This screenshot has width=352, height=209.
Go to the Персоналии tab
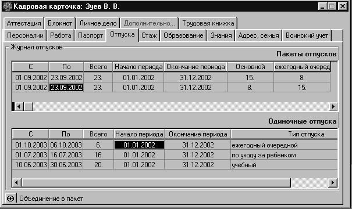(x=25, y=35)
